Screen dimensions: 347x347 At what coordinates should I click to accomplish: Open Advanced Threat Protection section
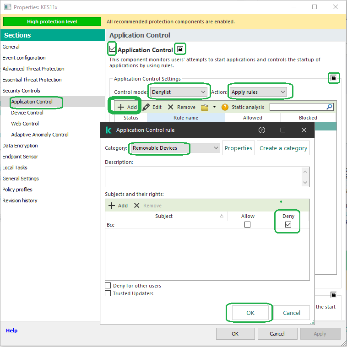(33, 69)
